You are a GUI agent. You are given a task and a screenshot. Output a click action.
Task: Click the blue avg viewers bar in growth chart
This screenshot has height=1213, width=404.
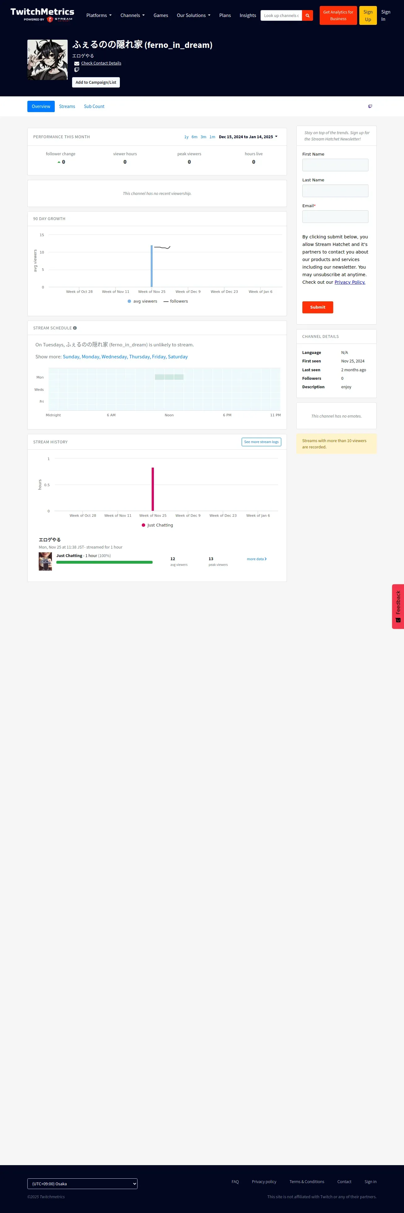click(x=151, y=266)
